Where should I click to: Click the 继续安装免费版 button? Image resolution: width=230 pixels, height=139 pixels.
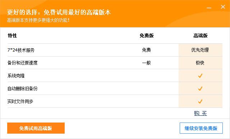click(201, 128)
